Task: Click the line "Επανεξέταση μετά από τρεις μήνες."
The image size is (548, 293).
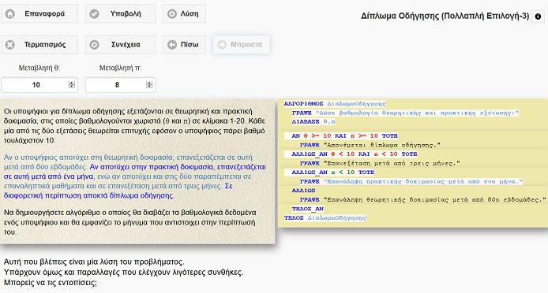Action: click(381, 163)
